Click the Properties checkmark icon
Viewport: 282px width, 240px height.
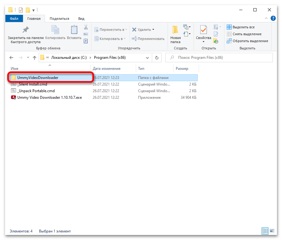(x=203, y=30)
